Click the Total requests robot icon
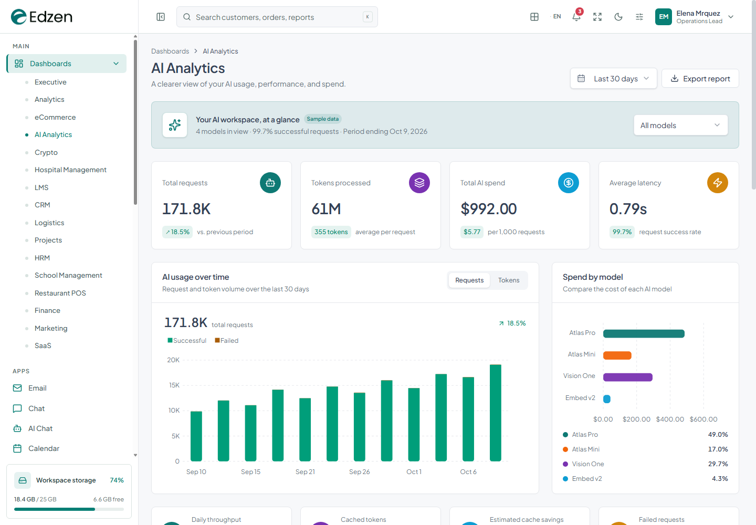 pyautogui.click(x=270, y=183)
